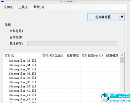This screenshot has width=131, height=103.
Task: Click the 当前文件: label
Action: 16,37
